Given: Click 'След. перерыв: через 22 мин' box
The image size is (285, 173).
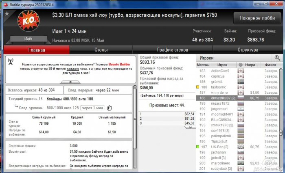Looking at the screenshot, I should pos(98,90).
